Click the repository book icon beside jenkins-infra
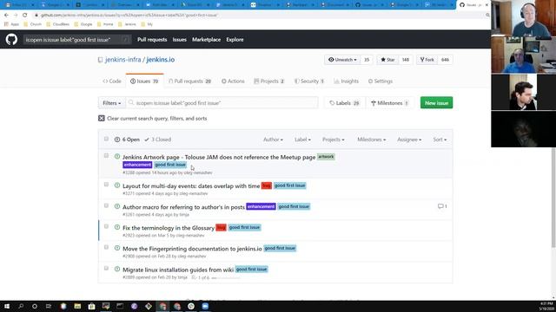Viewport: 556px width, 312px height. (101, 60)
